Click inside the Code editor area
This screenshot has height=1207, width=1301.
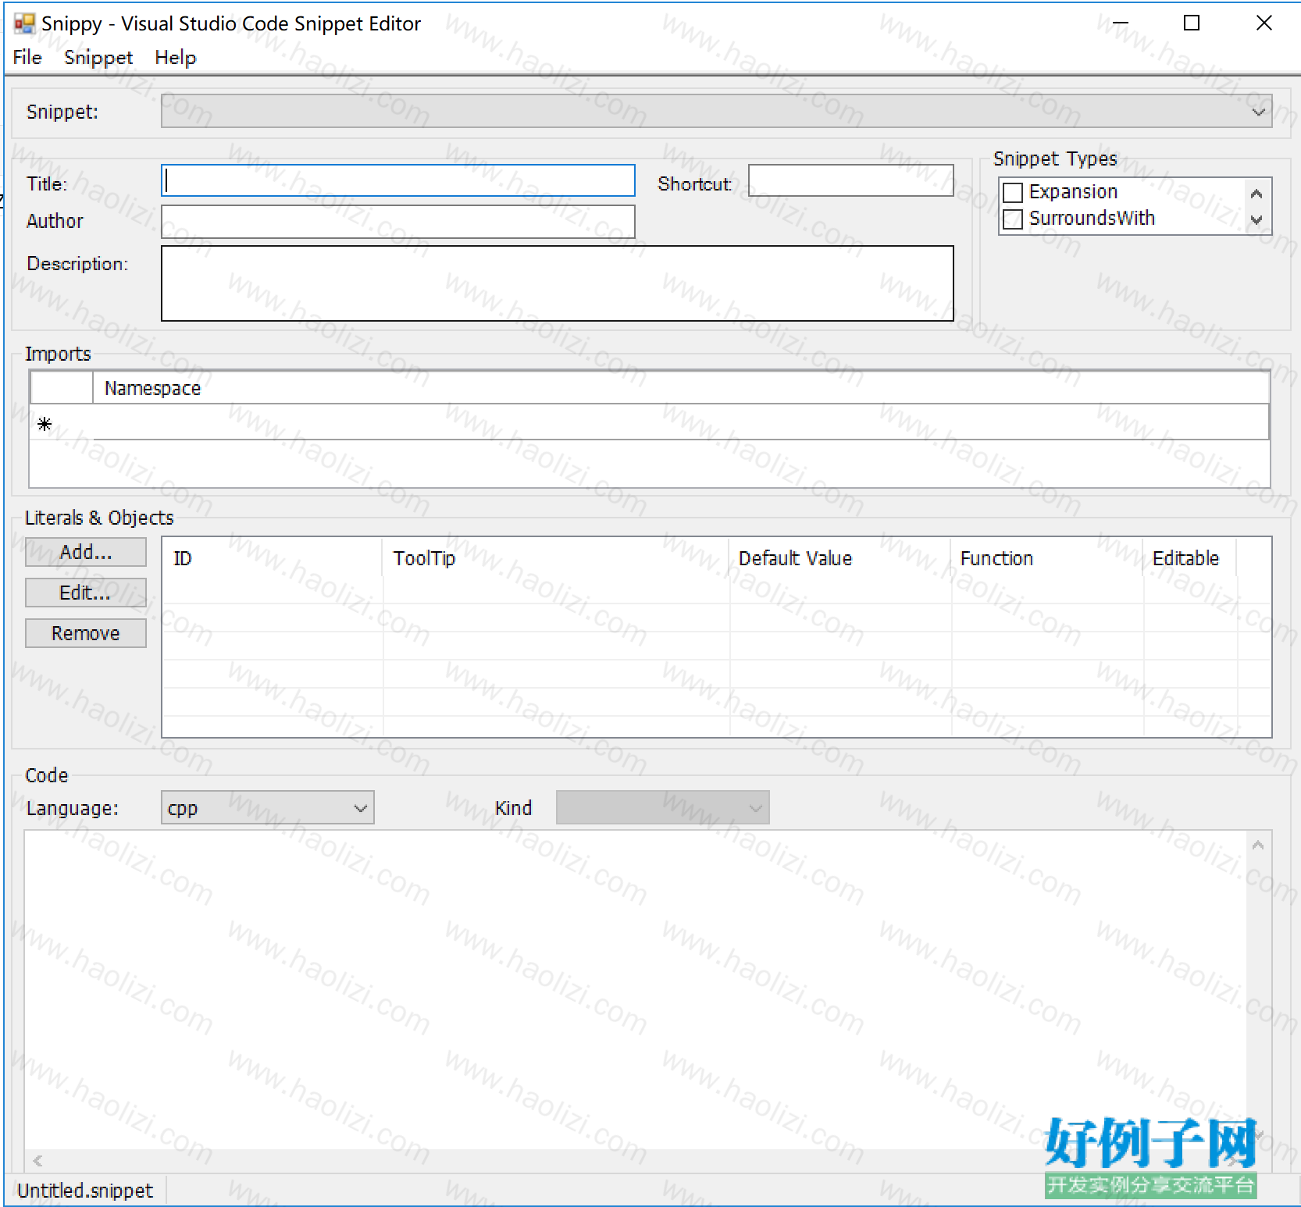pos(636,989)
